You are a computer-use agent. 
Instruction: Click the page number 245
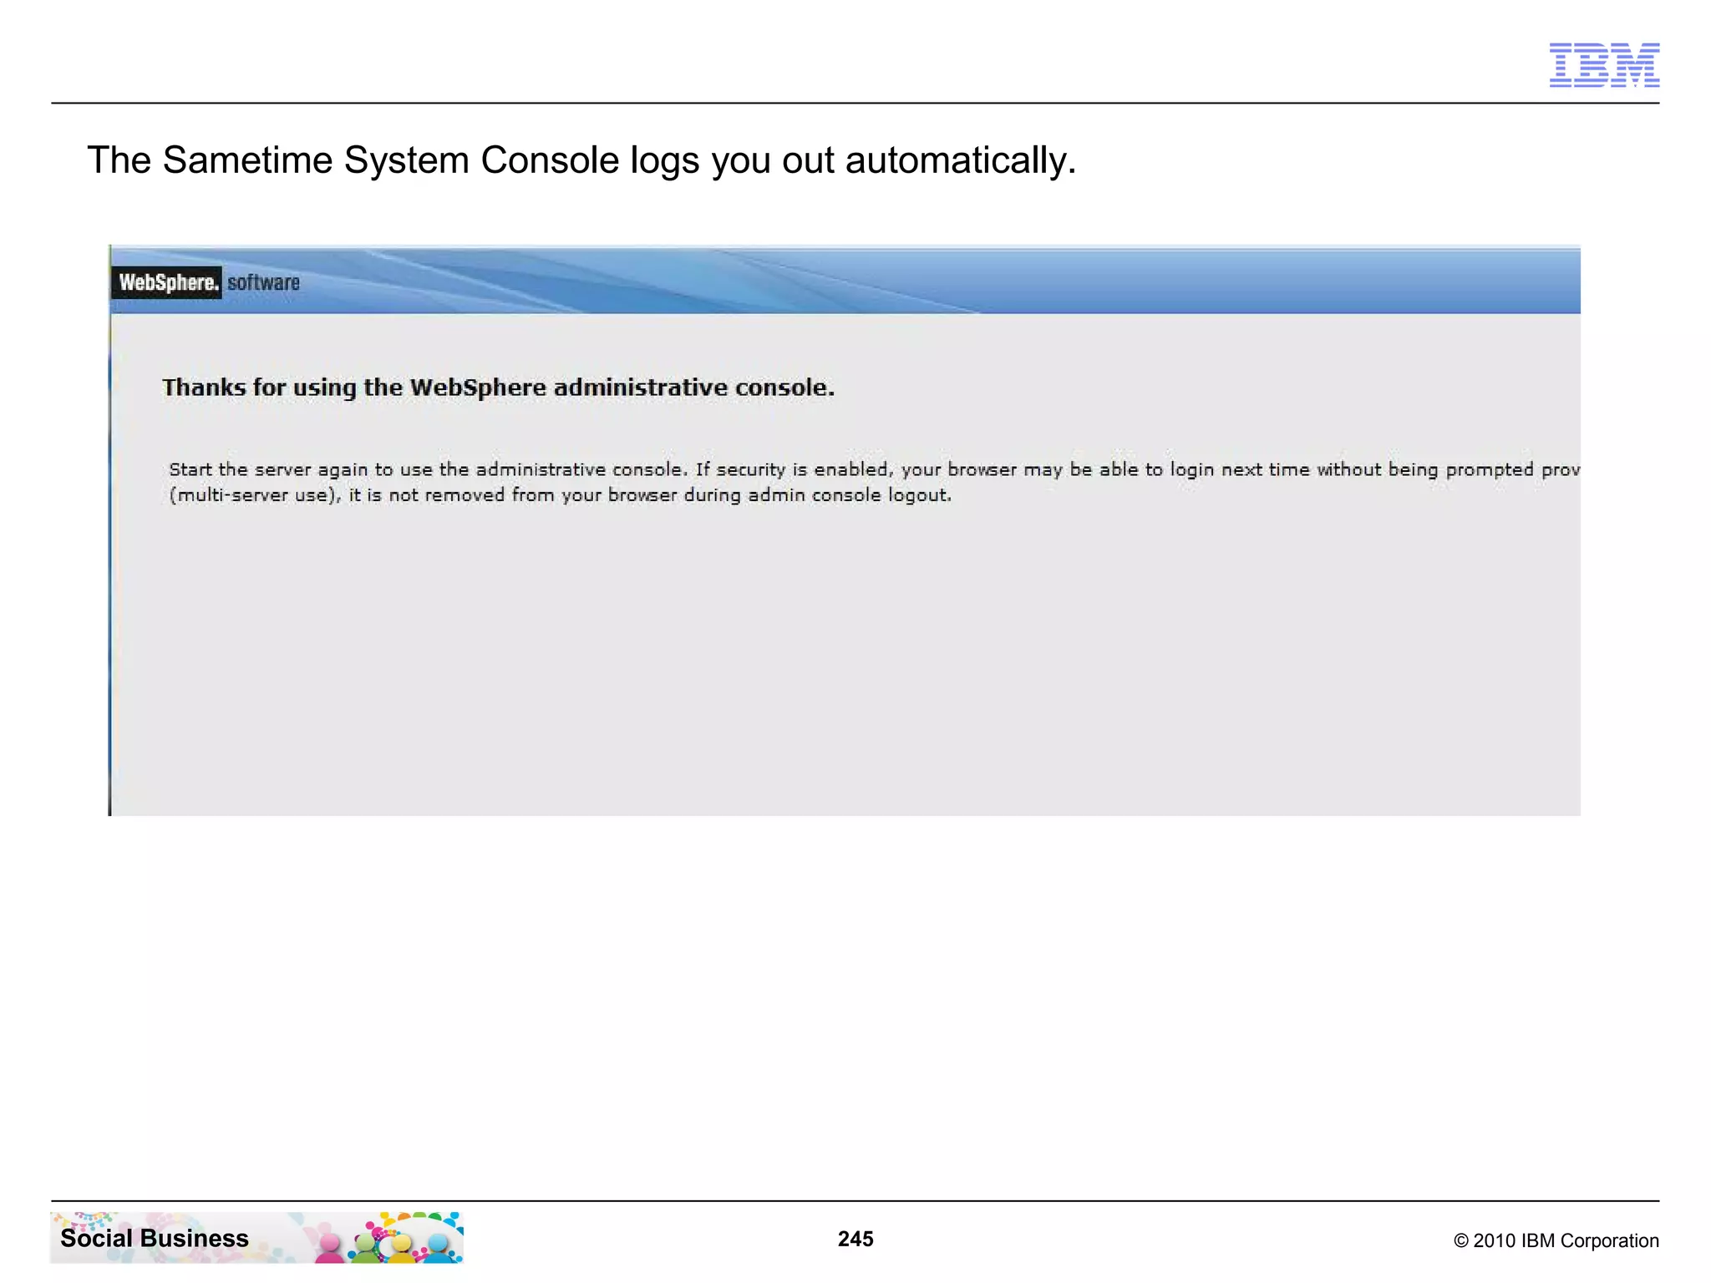[x=855, y=1239]
